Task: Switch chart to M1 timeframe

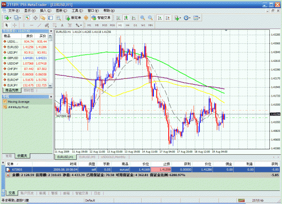Action: pyautogui.click(x=89, y=25)
